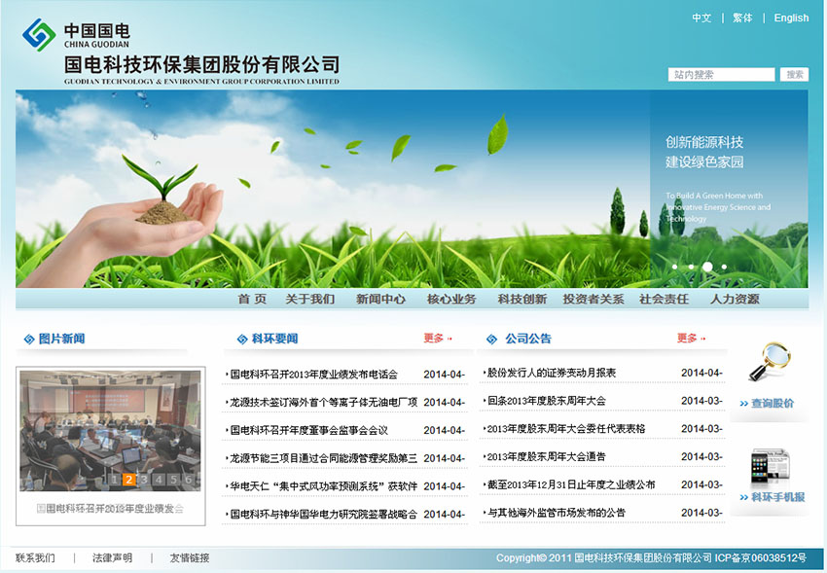This screenshot has height=573, width=827.
Task: Expand 公司公告 list via 更多 link
Action: 691,339
